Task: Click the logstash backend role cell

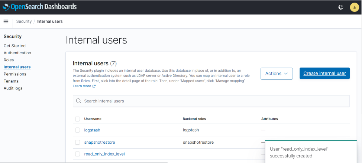Action: (x=191, y=130)
